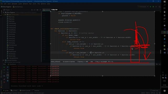This screenshot has width=168, height=94.
Task: Click 'for barrier in barriers' breadcrumb
Action: tap(69, 62)
